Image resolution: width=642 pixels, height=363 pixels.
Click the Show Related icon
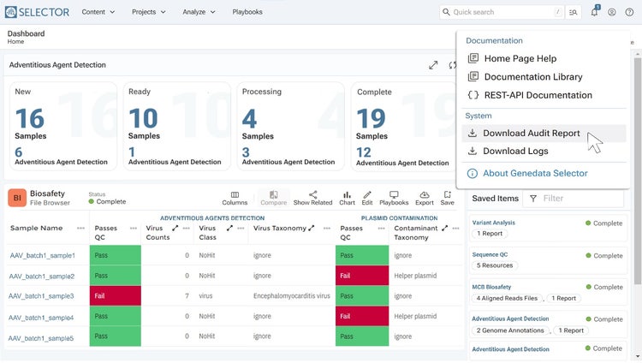312,198
